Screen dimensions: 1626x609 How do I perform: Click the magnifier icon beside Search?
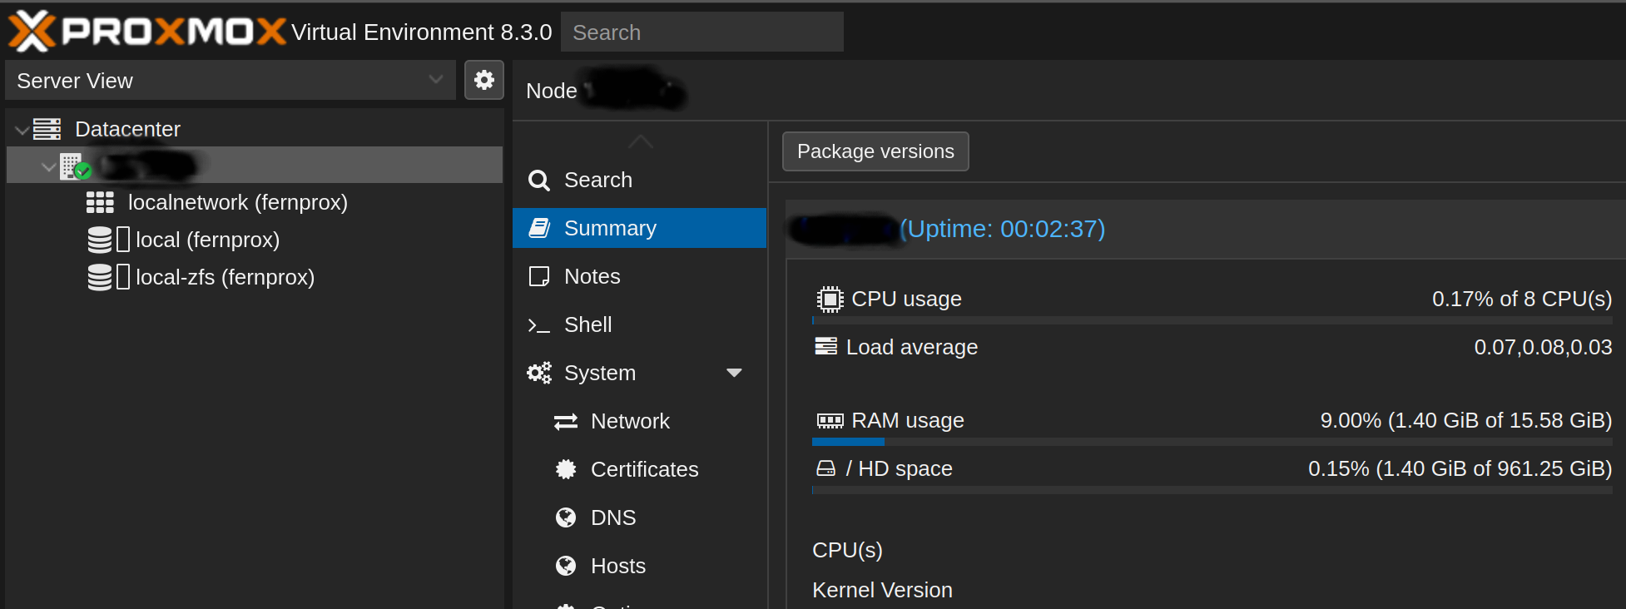tap(539, 181)
